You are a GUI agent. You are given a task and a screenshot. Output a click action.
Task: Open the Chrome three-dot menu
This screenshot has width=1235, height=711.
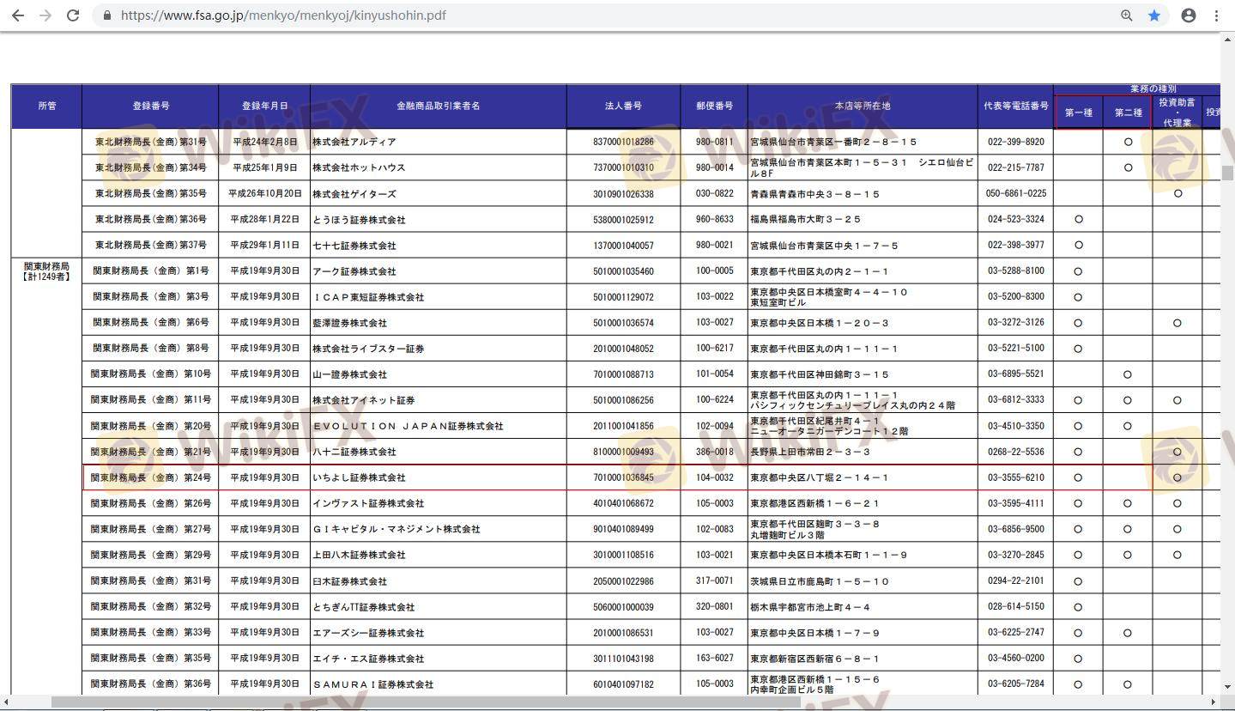tap(1216, 15)
